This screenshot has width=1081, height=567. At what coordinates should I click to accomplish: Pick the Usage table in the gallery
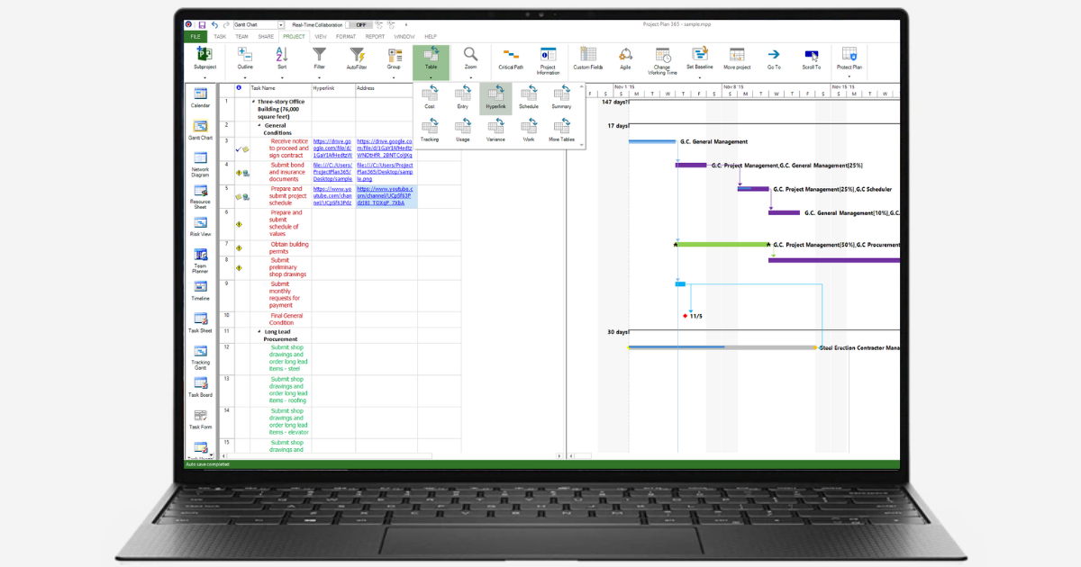click(x=462, y=130)
